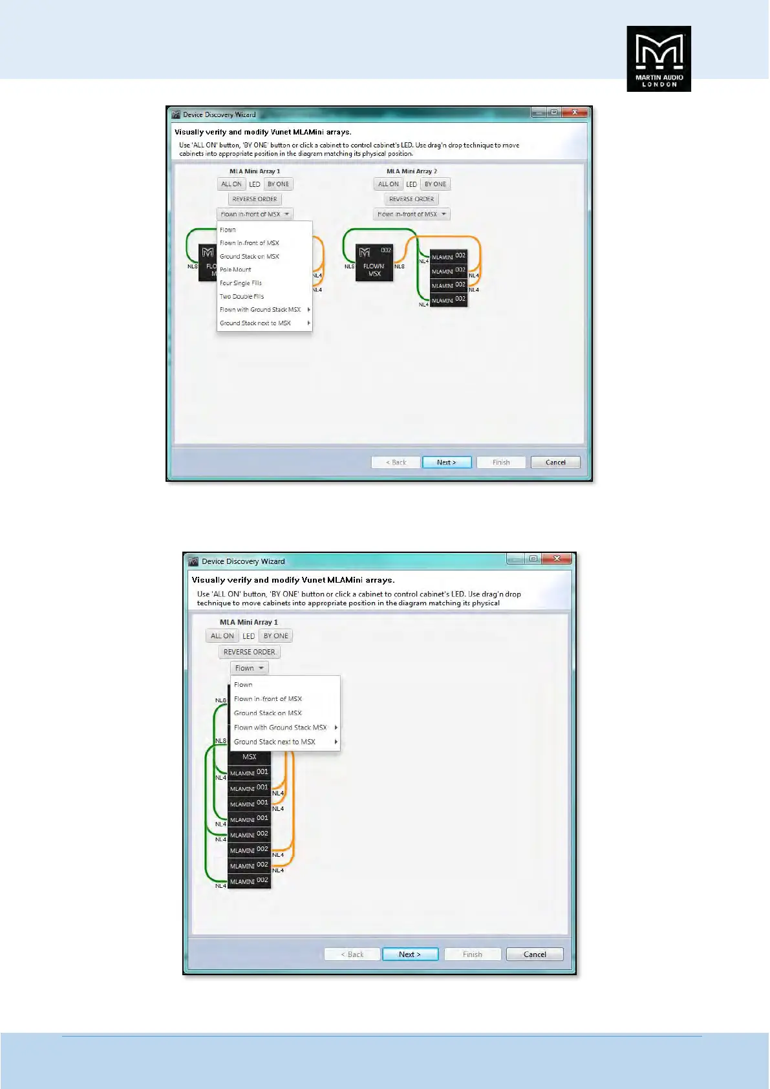Viewport: 770px width, 1089px height.
Task: Open the 'Flown' configuration dropdown in lower wizard
Action: [x=250, y=668]
